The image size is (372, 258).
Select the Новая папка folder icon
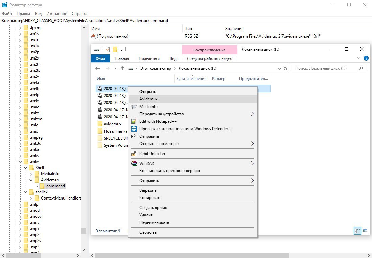pos(100,131)
